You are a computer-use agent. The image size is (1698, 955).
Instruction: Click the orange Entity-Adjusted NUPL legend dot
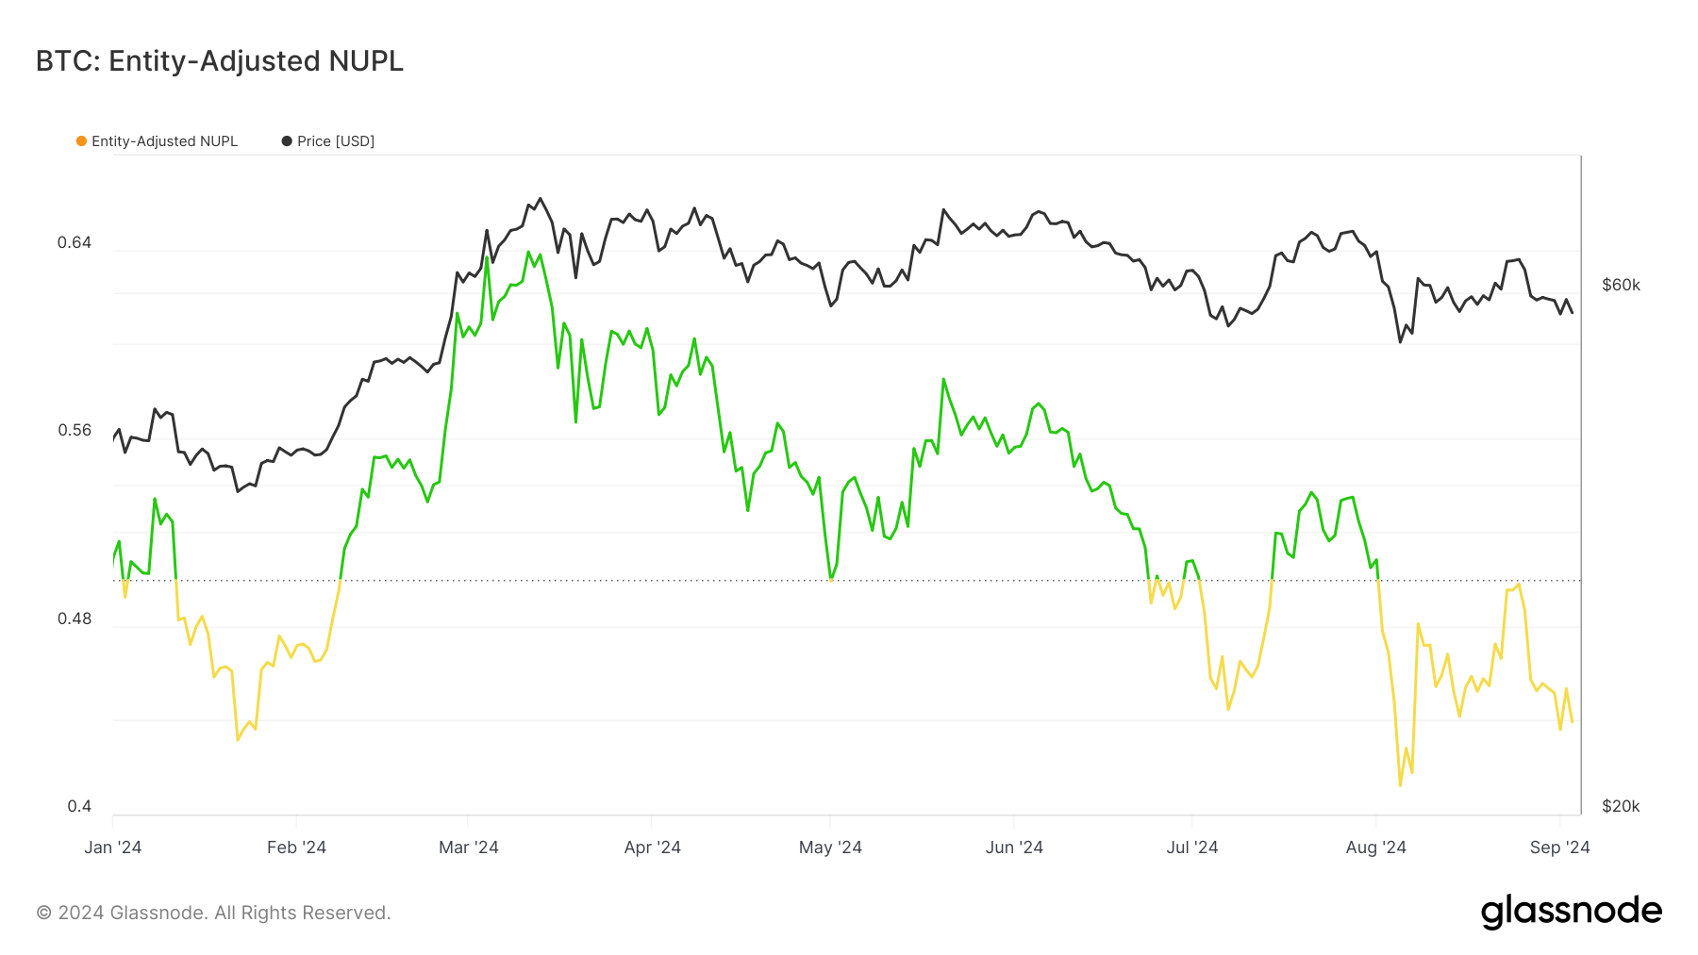point(81,141)
